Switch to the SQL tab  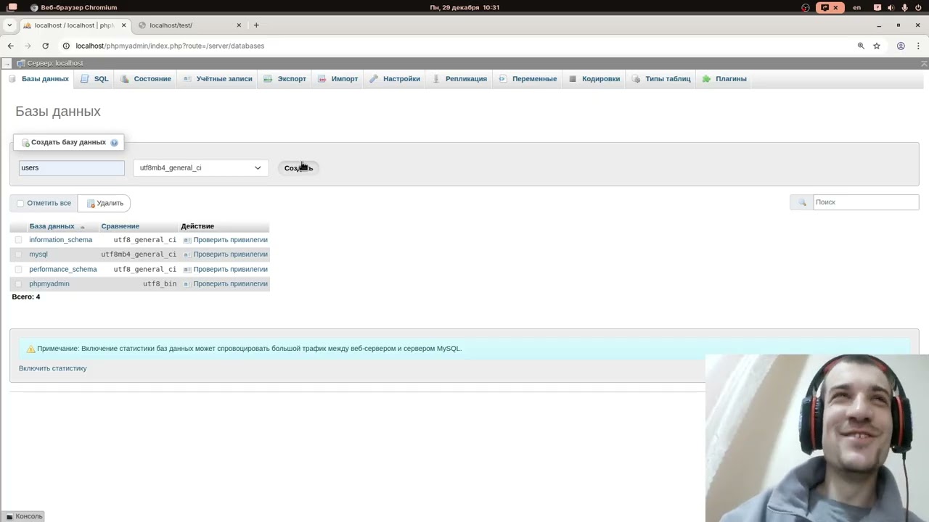94,79
